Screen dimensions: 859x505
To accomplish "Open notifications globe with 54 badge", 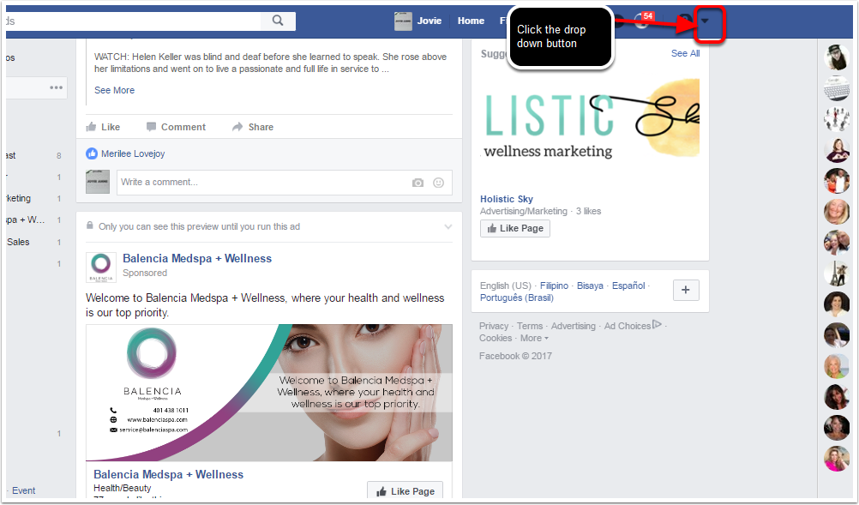I will coord(643,21).
